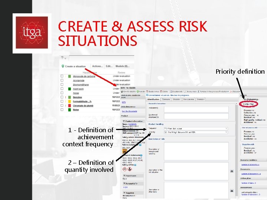The width and height of the screenshot is (267, 200).
Task: Open the Frequency dropdown
Action: 196,129
